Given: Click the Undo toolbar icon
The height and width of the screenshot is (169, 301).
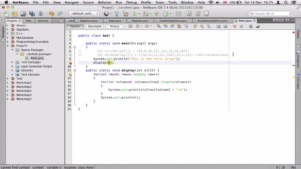Looking at the screenshot, I should coord(51,14).
